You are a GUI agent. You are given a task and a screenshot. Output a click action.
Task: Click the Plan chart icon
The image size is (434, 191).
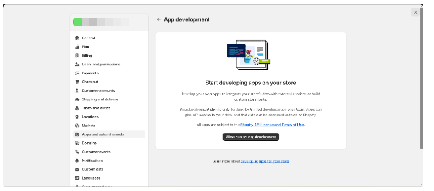pos(77,47)
